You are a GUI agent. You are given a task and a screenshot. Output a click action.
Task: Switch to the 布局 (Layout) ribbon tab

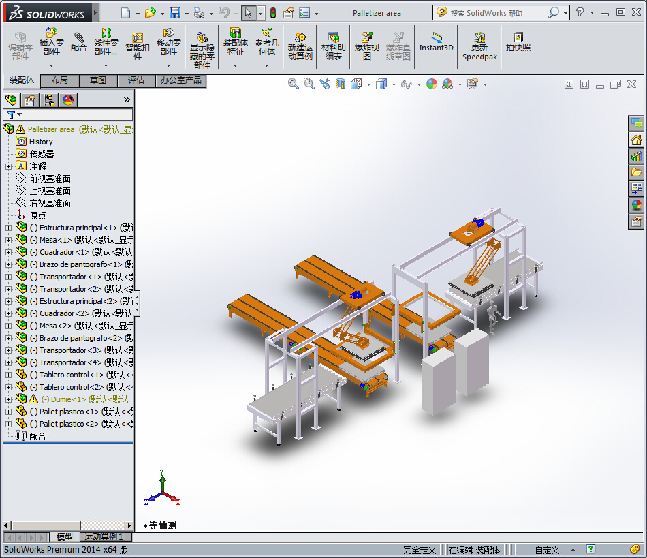pyautogui.click(x=60, y=80)
